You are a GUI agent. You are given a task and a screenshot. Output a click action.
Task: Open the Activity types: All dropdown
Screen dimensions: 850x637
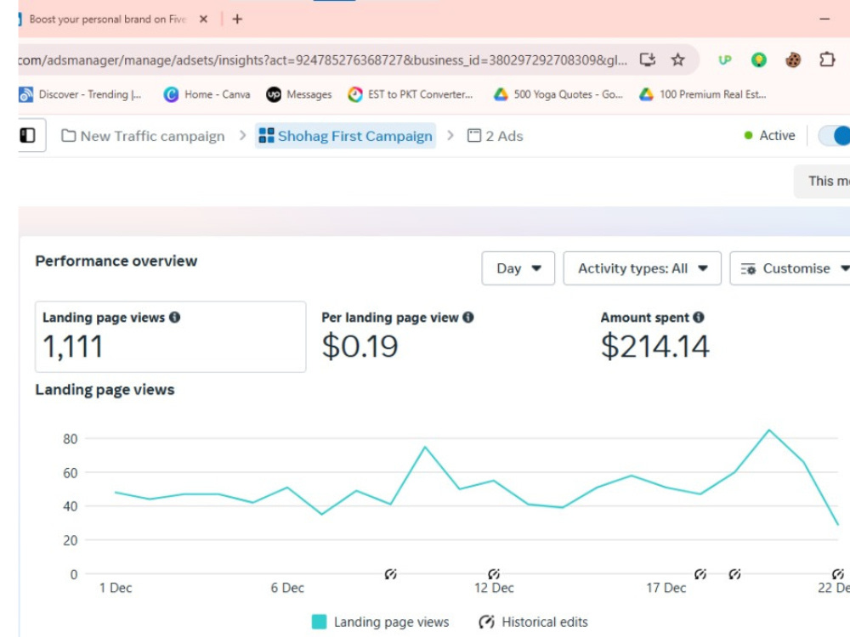(643, 268)
